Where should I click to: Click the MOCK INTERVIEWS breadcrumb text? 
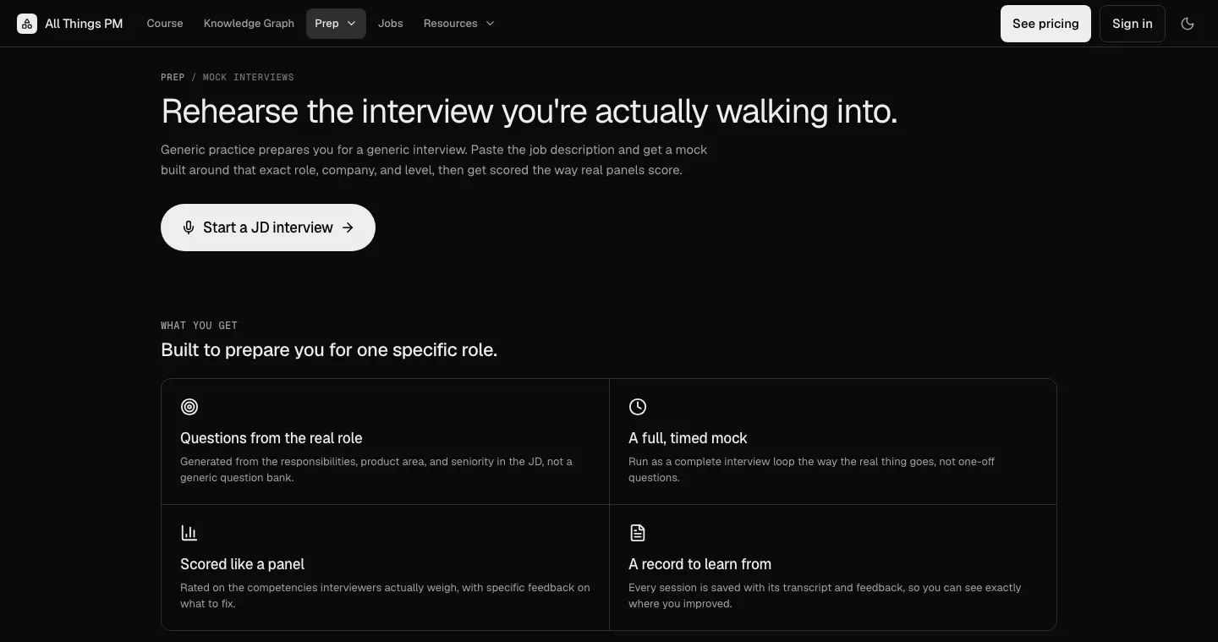click(x=249, y=77)
